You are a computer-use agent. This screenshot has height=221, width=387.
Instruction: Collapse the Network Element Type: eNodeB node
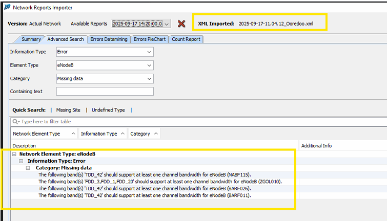[x=14, y=153]
